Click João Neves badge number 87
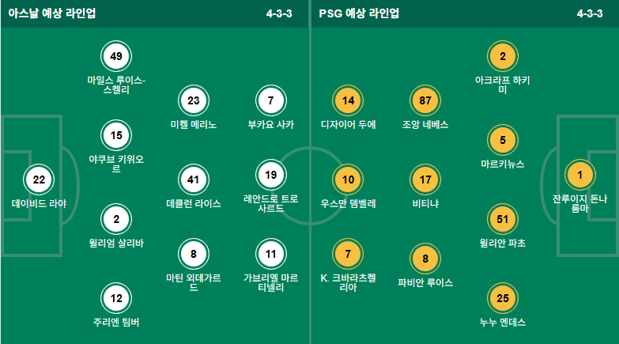This screenshot has height=344, width=619. [425, 100]
